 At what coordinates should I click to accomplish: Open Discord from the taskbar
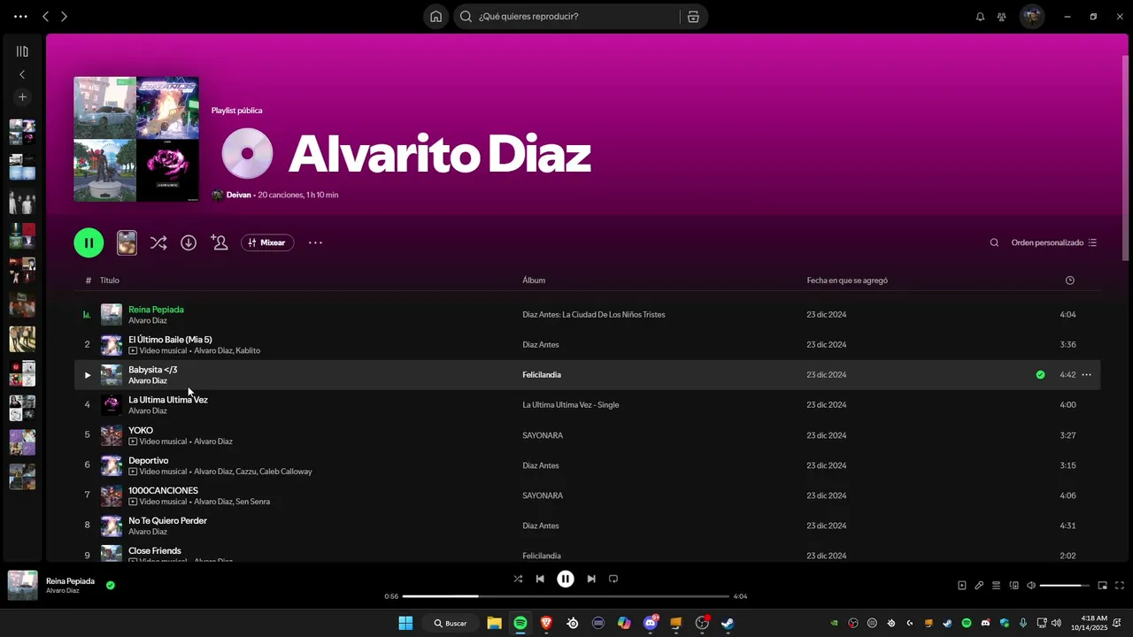651,623
